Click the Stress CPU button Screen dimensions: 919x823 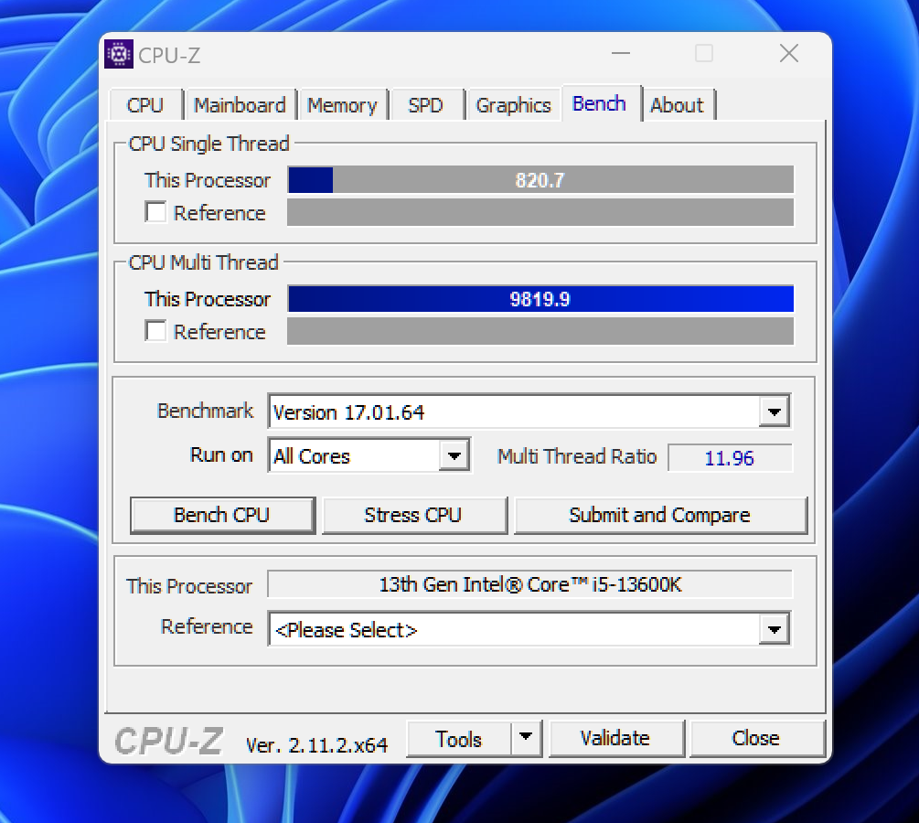coord(414,515)
